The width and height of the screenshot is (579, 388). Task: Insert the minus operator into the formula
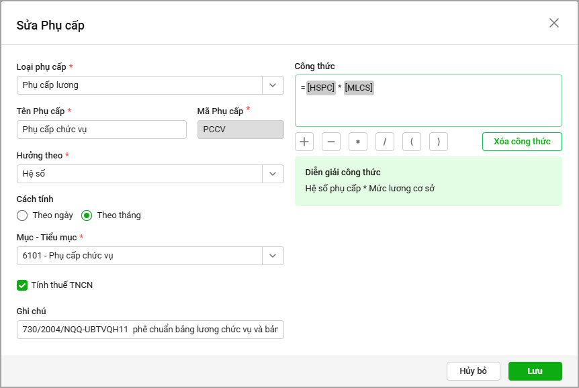pos(331,142)
